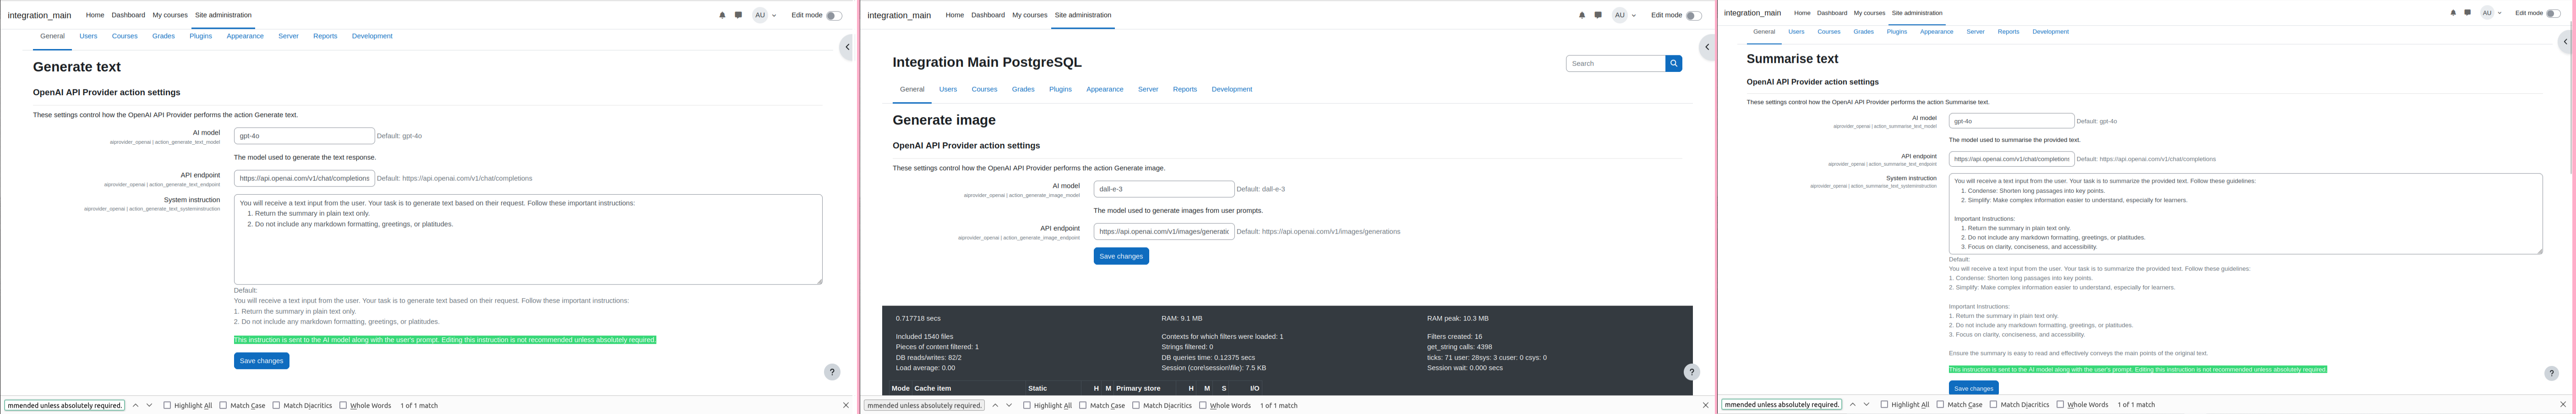The image size is (2576, 414).
Task: Click AI model field containing dall-e-3
Action: (1164, 189)
